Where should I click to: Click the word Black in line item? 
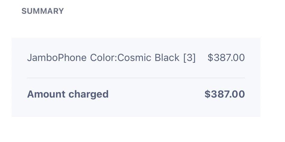[167, 58]
